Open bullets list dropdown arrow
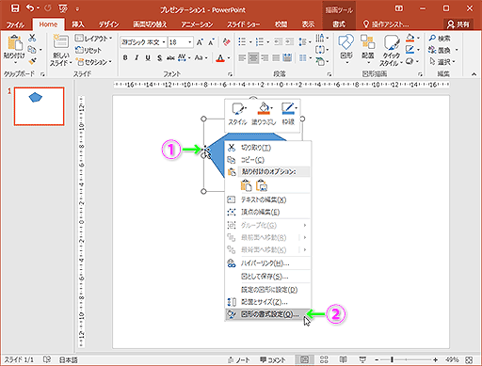The width and height of the screenshot is (482, 366). tap(250, 42)
